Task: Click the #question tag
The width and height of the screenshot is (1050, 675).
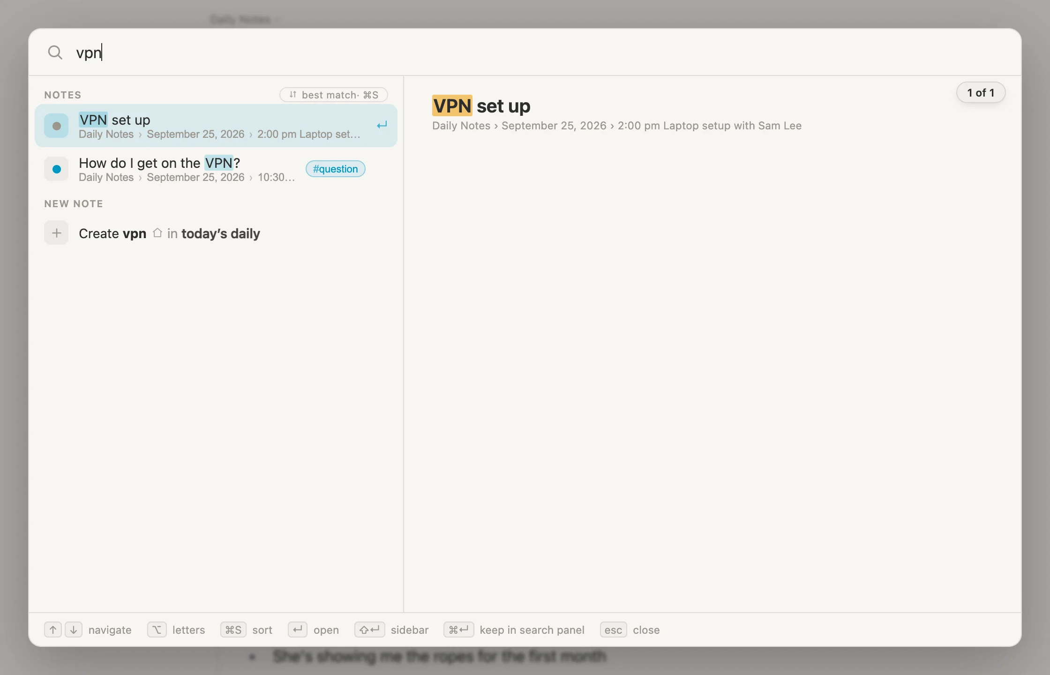Action: click(x=335, y=169)
